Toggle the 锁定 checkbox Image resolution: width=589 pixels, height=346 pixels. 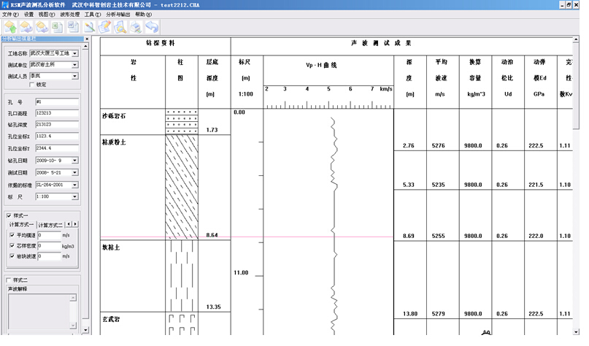click(x=31, y=85)
